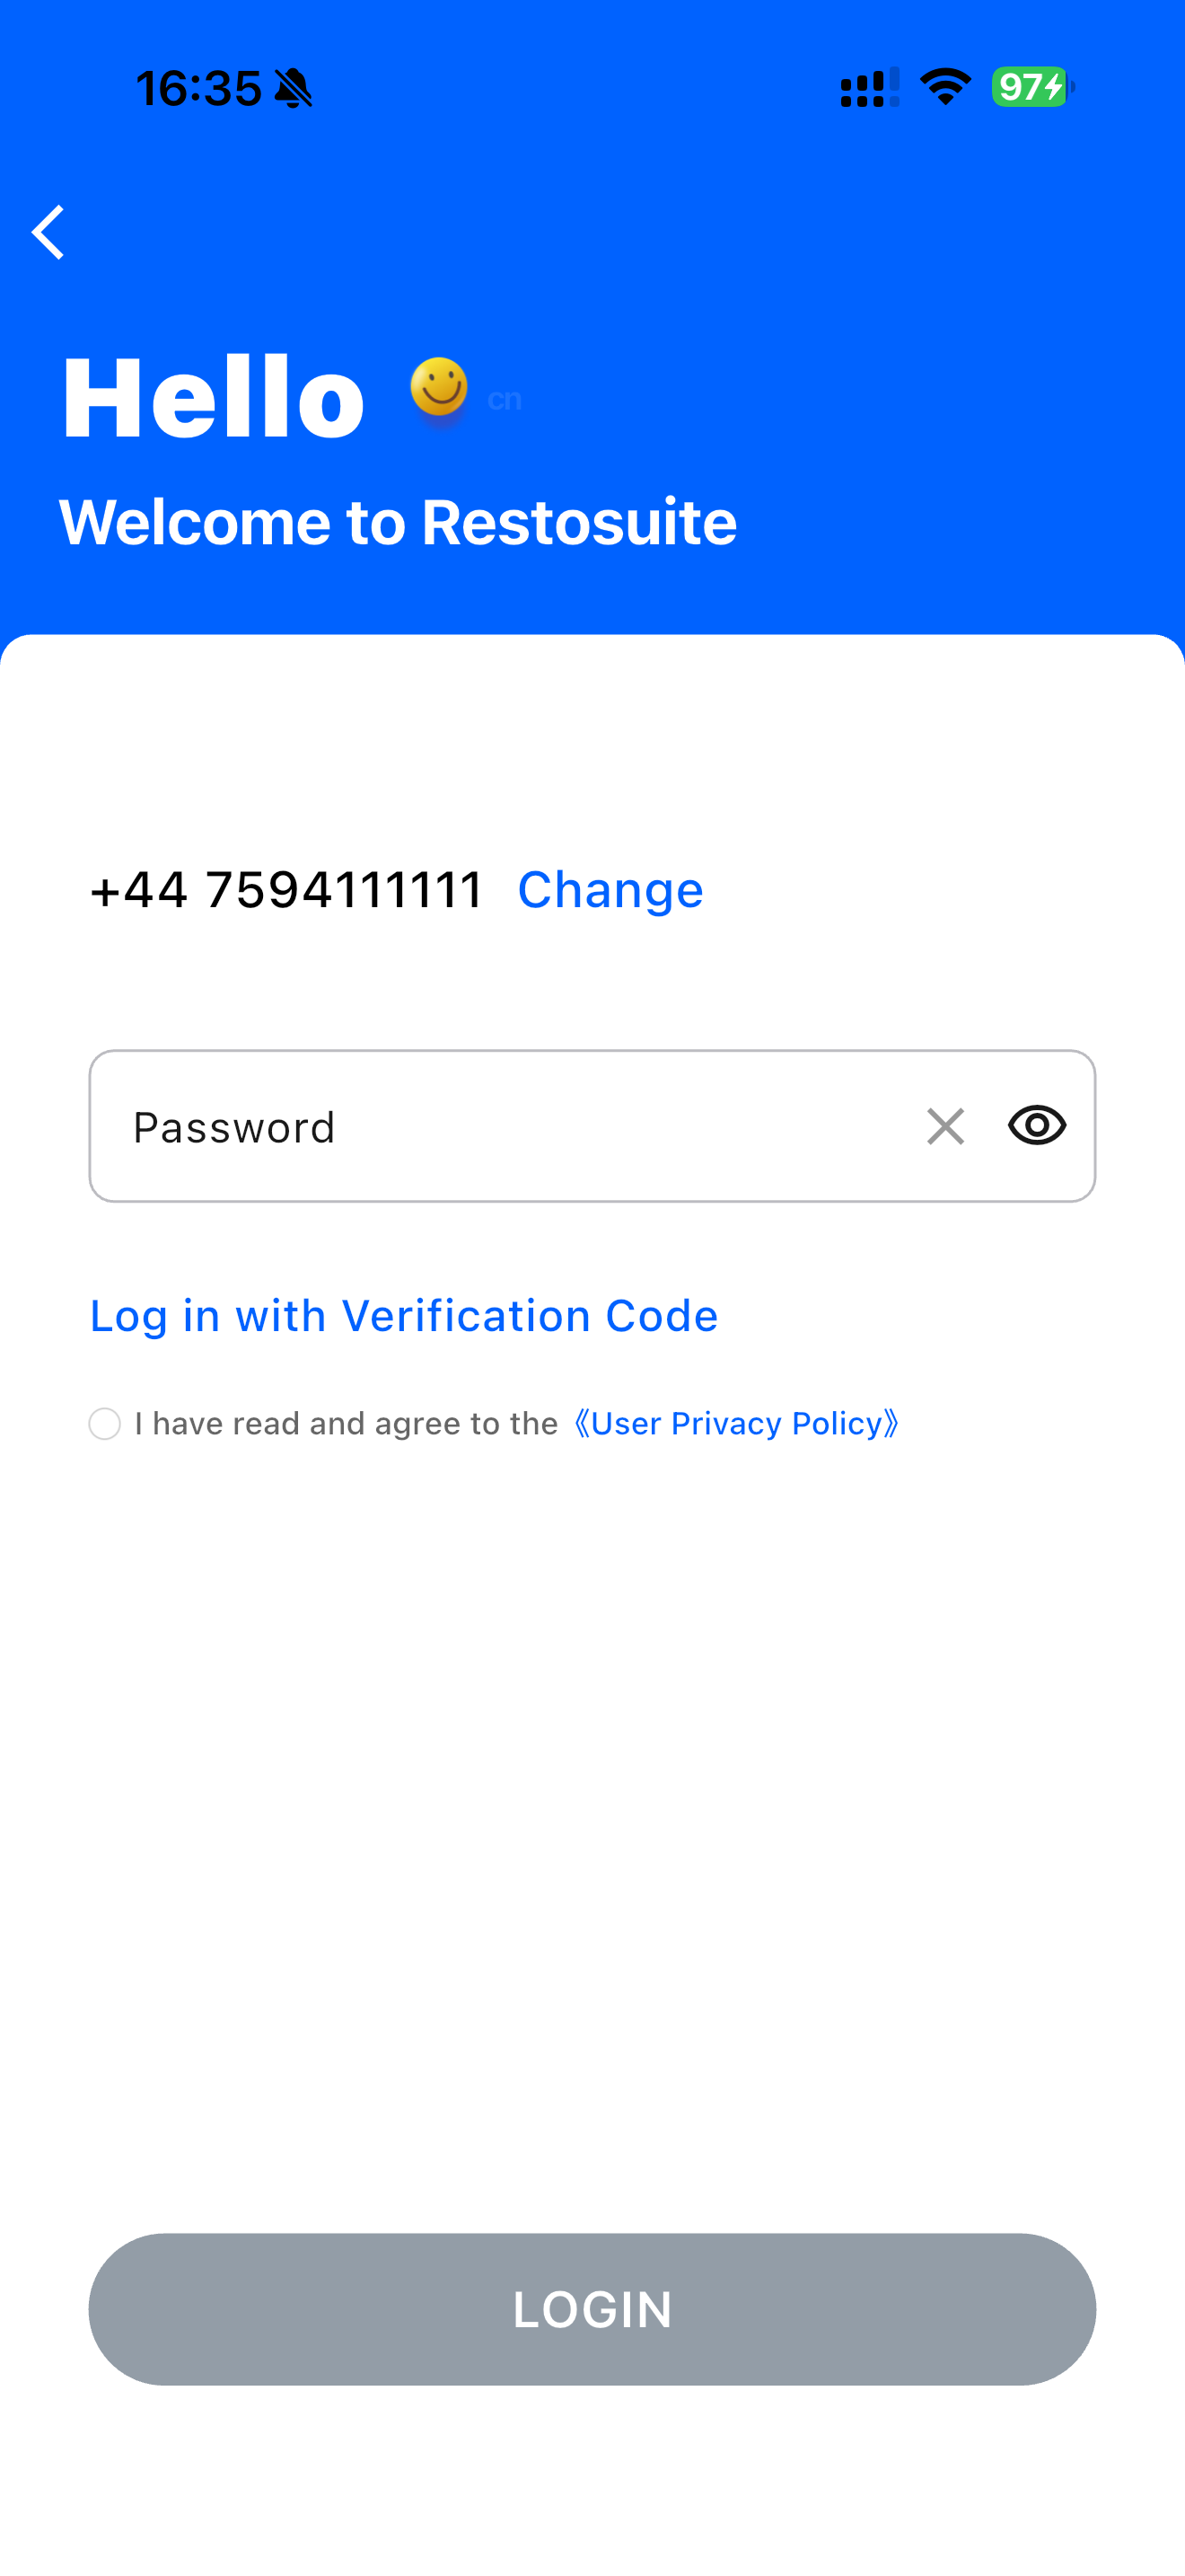Tap the cellular signal bars icon
The image size is (1185, 2576).
(869, 87)
